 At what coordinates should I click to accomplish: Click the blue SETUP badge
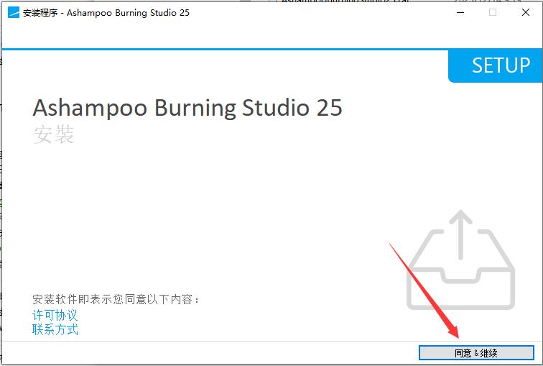[495, 66]
